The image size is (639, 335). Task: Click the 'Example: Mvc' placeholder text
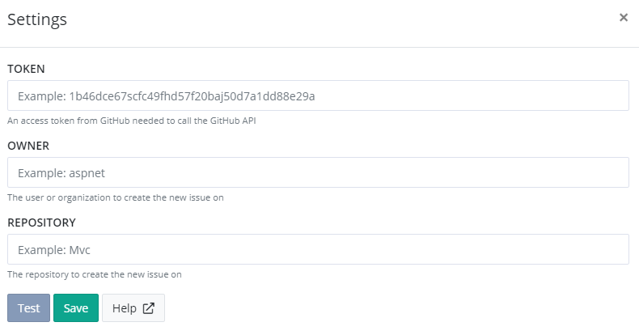click(x=54, y=250)
